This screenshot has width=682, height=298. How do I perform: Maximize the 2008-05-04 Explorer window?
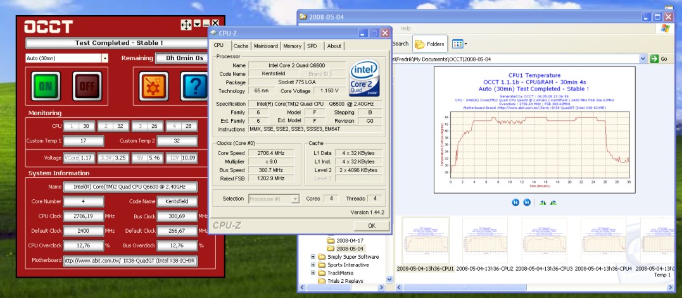coord(657,17)
